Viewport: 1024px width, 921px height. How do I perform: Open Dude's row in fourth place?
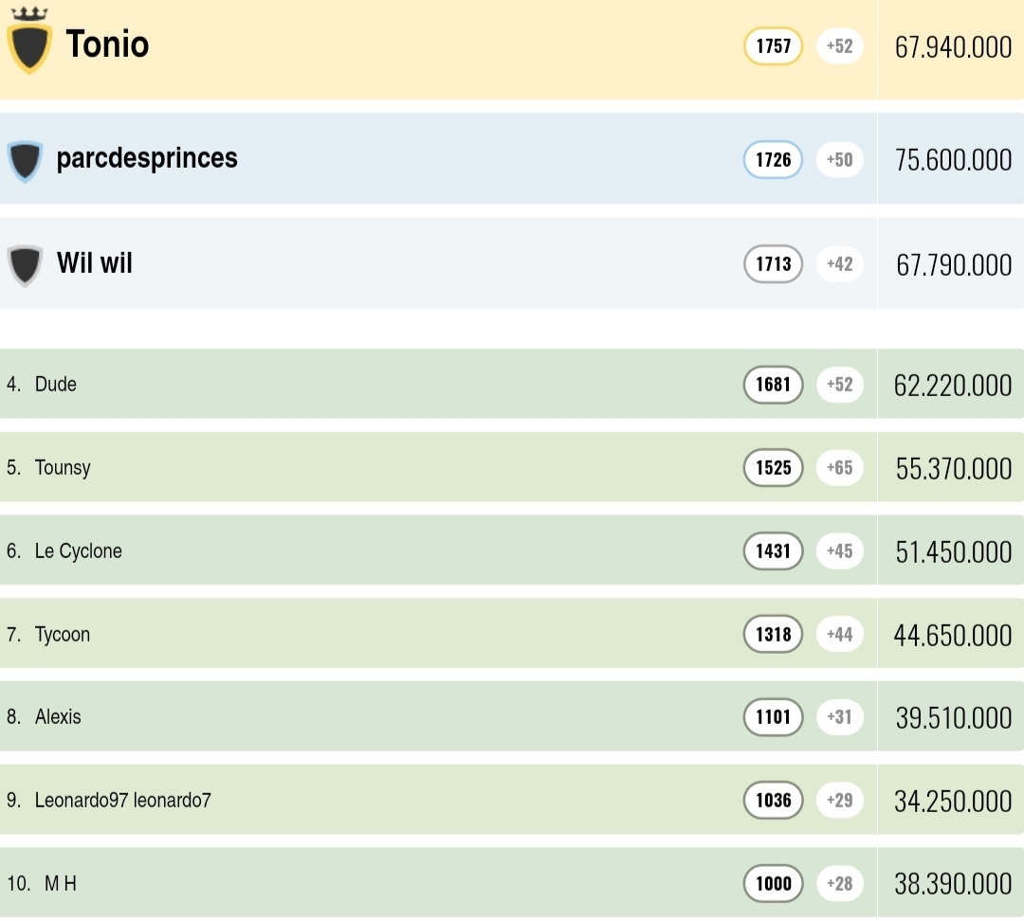(56, 384)
